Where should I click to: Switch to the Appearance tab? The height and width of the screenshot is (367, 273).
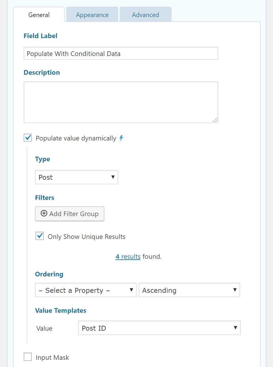[x=92, y=15]
